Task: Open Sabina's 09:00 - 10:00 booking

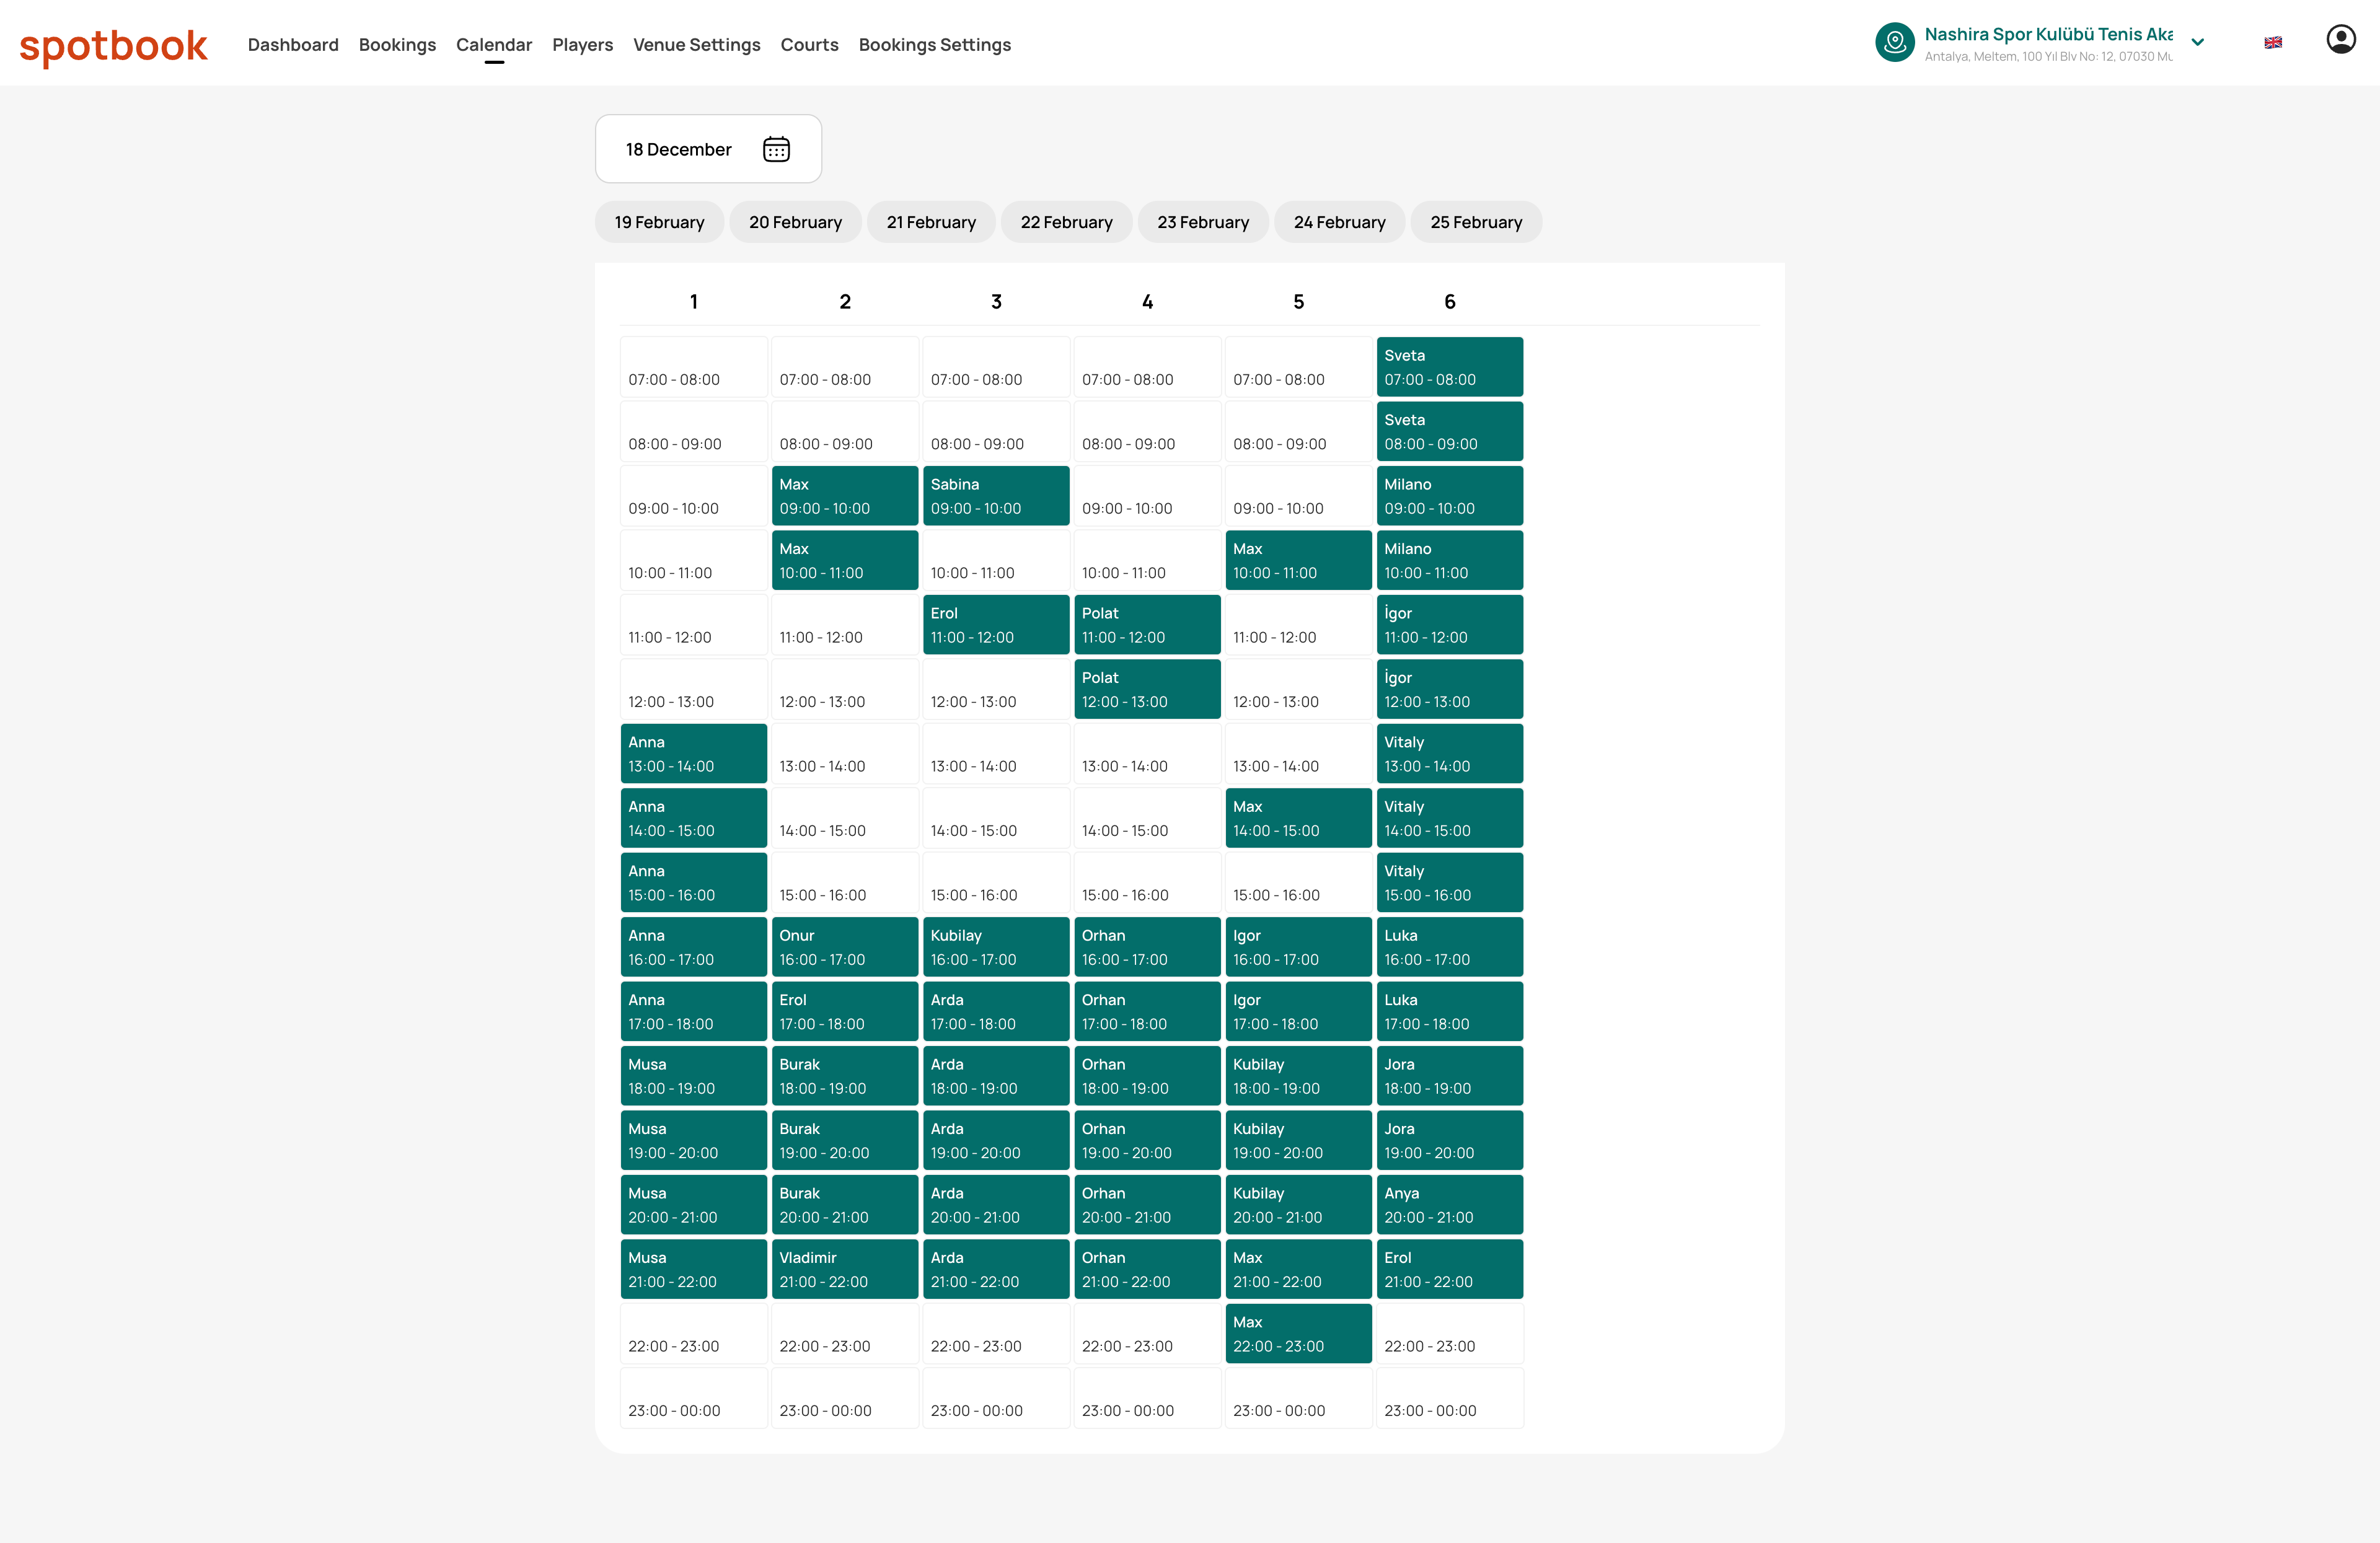Action: tap(995, 496)
